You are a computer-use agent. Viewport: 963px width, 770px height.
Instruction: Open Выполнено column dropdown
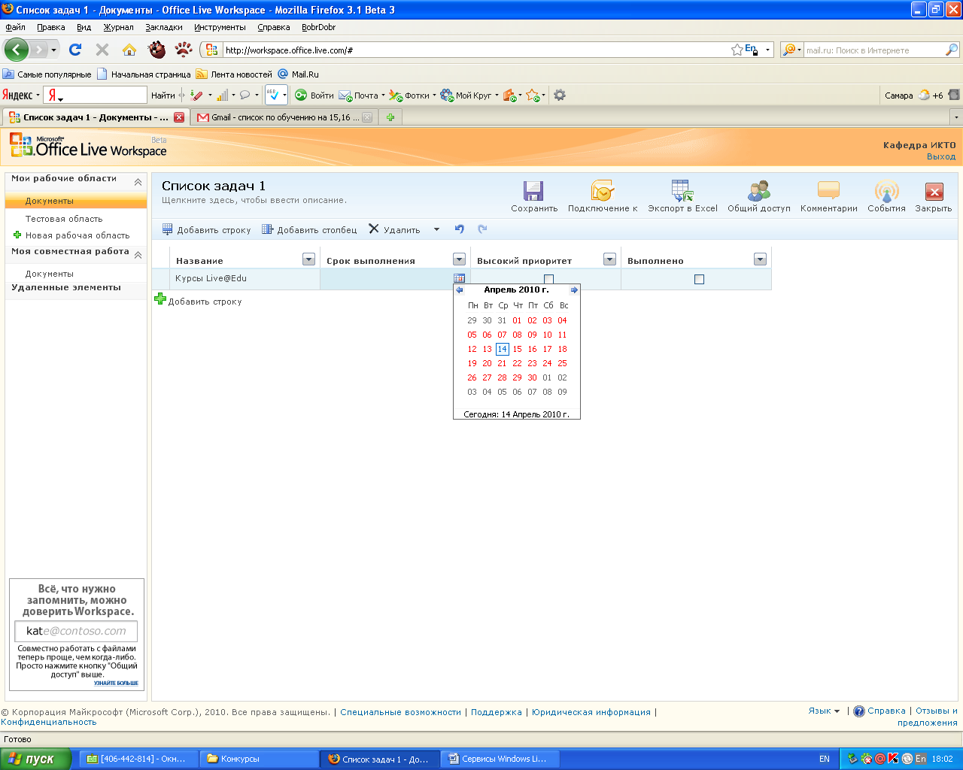(x=760, y=259)
